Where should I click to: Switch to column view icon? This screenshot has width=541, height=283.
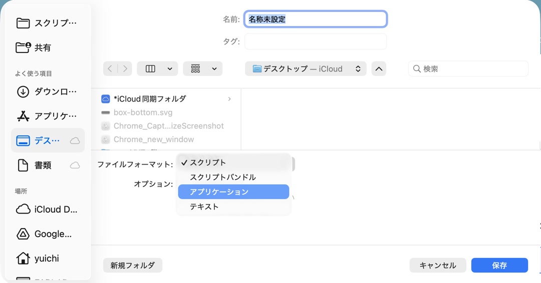[x=150, y=69]
